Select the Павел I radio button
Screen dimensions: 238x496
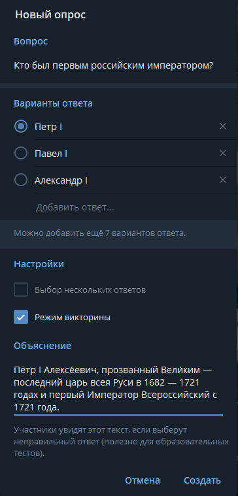click(21, 153)
